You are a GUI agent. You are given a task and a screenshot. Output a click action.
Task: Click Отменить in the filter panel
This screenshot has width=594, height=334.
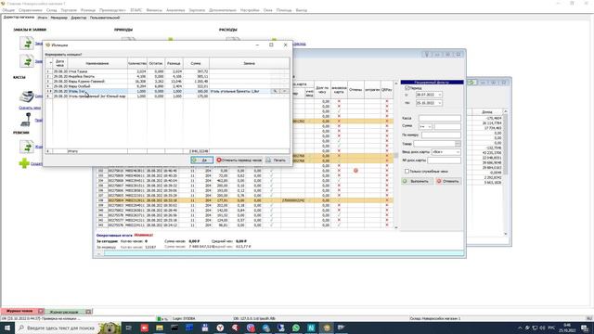(448, 181)
